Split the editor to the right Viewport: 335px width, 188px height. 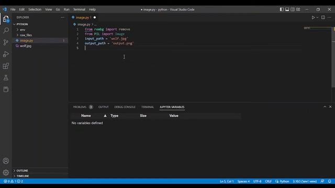pos(323,17)
